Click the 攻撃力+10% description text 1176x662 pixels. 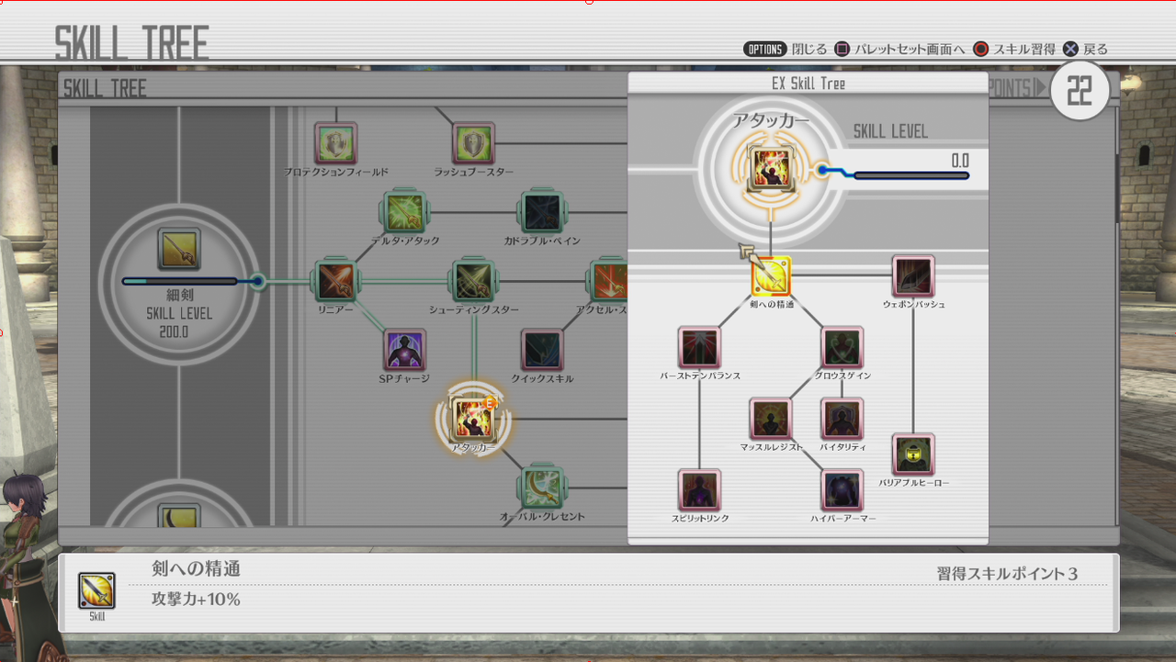pos(196,600)
